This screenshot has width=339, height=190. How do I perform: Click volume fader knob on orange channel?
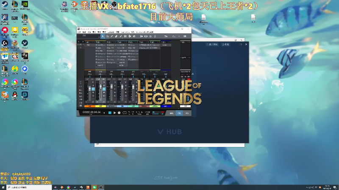coord(90,88)
